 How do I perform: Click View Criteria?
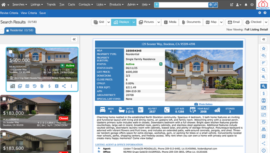coord(29,13)
